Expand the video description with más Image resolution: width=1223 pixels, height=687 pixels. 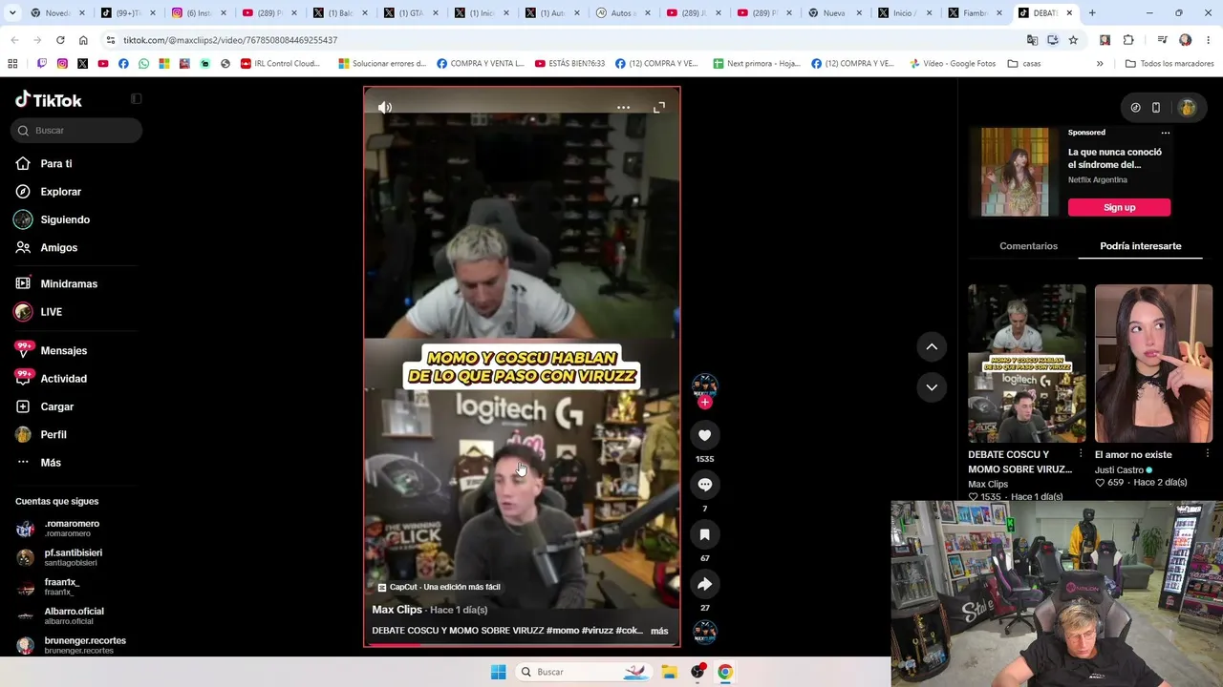[x=659, y=631]
